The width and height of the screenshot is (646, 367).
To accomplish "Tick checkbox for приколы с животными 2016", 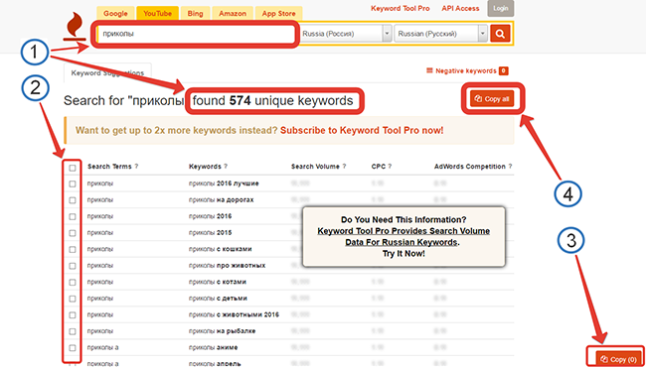I will (73, 315).
